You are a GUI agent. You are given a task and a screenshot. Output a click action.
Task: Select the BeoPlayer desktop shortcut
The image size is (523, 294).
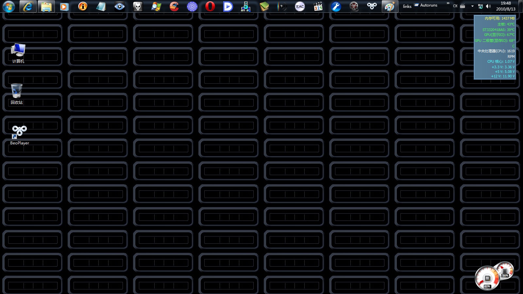click(20, 135)
